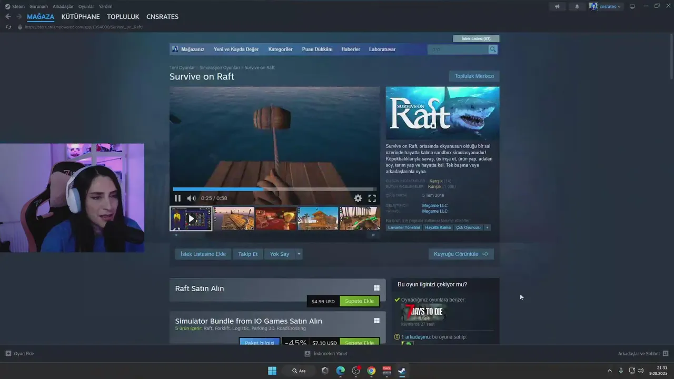Seek the video progress bar
The image size is (674, 379).
[x=274, y=189]
